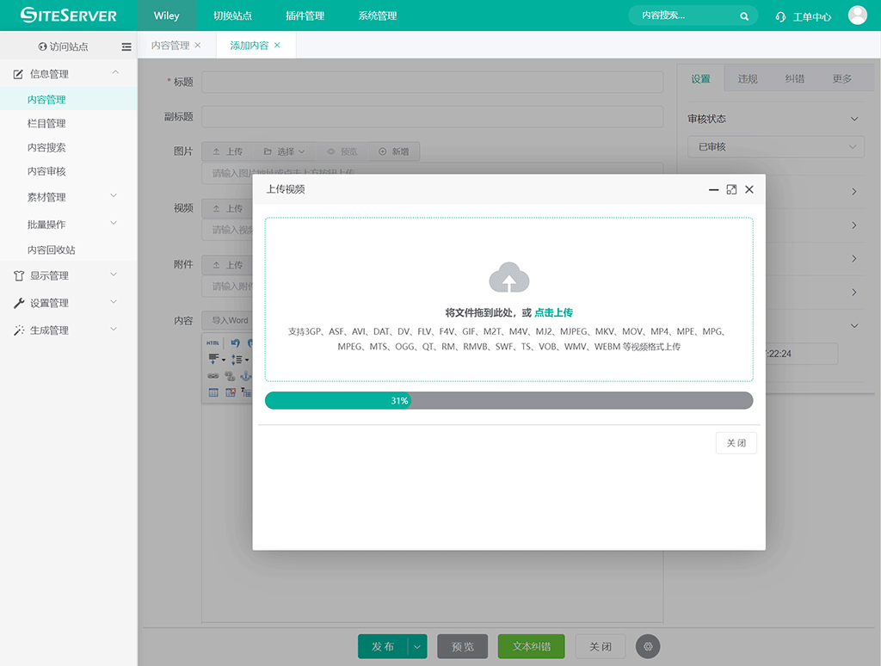The image size is (881, 666).
Task: Close the 添加内容 tab with its X
Action: pos(277,46)
